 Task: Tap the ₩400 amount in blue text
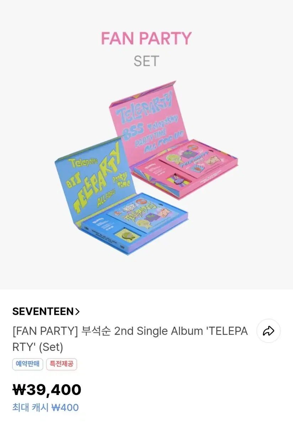click(65, 407)
